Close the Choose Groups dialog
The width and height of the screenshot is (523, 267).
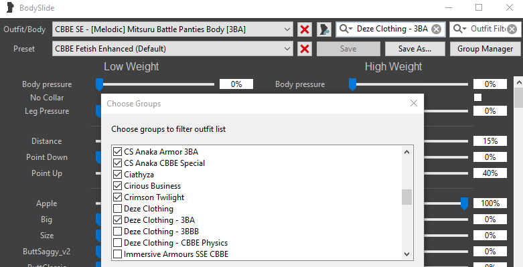tap(414, 103)
